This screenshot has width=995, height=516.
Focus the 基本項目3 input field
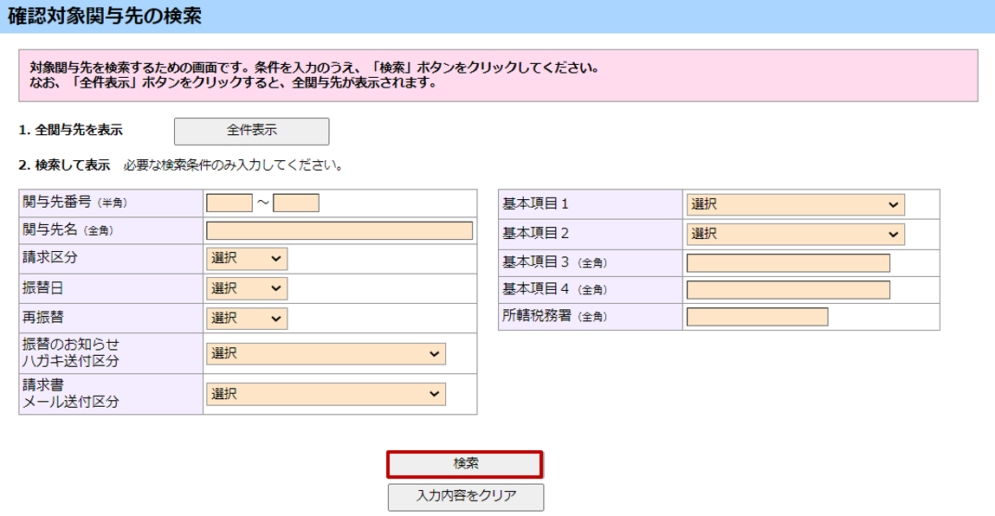tap(788, 263)
